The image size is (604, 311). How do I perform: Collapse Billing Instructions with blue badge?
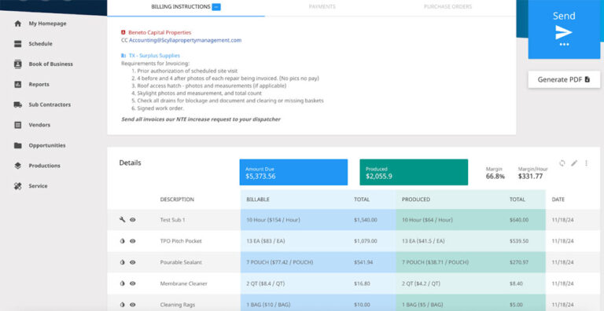[x=216, y=7]
